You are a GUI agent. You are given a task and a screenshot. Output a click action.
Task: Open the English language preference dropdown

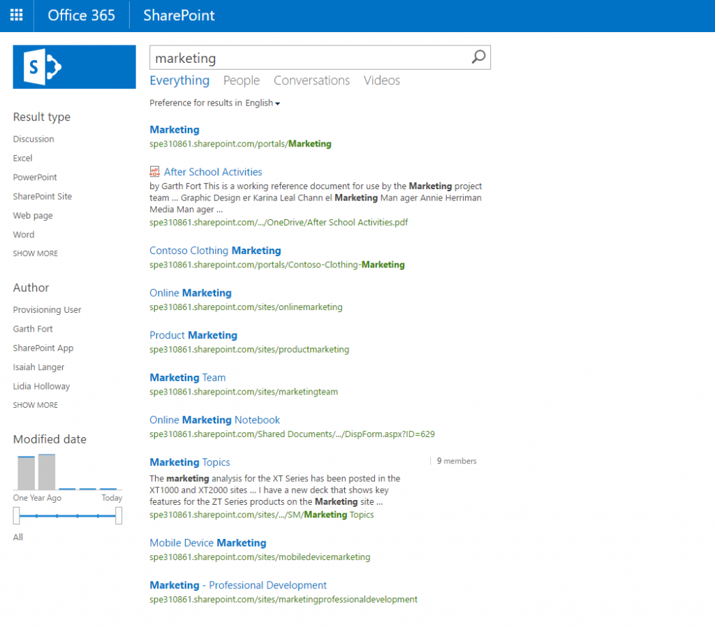263,103
